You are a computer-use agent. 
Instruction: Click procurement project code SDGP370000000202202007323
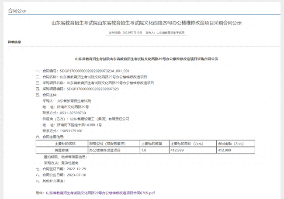(93, 89)
